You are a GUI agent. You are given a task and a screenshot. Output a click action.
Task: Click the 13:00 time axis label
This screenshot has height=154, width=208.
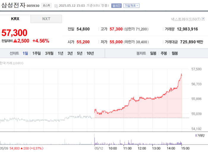click(156, 148)
